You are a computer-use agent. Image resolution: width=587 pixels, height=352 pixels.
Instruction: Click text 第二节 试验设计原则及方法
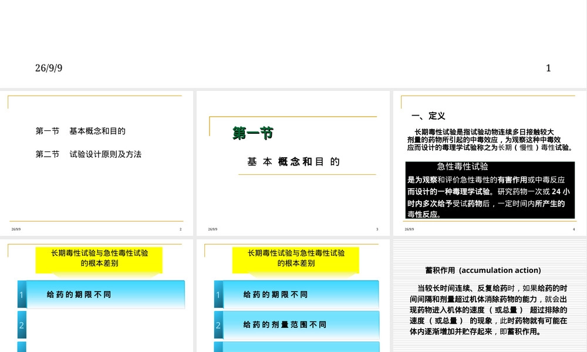point(89,154)
